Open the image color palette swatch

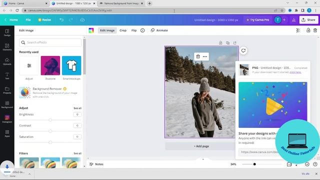pyautogui.click(x=91, y=30)
